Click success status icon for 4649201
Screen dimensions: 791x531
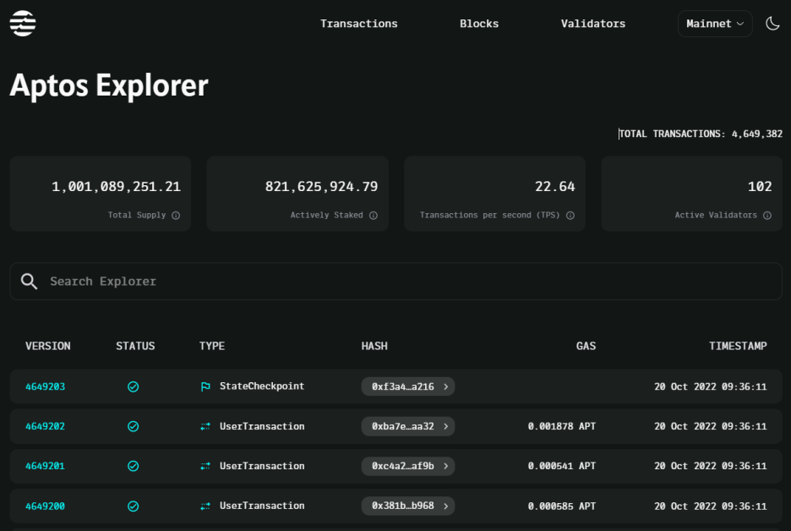coord(134,466)
